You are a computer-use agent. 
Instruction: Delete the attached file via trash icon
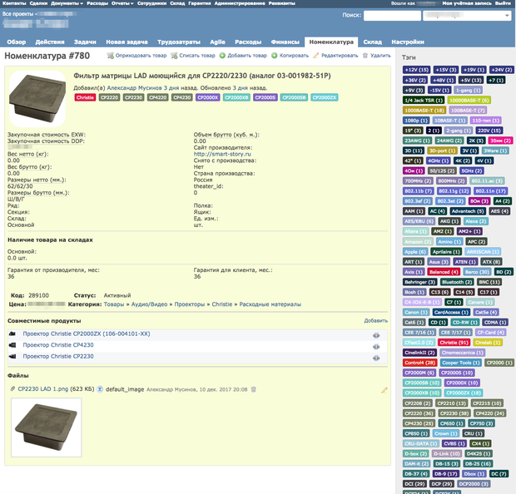point(253,389)
